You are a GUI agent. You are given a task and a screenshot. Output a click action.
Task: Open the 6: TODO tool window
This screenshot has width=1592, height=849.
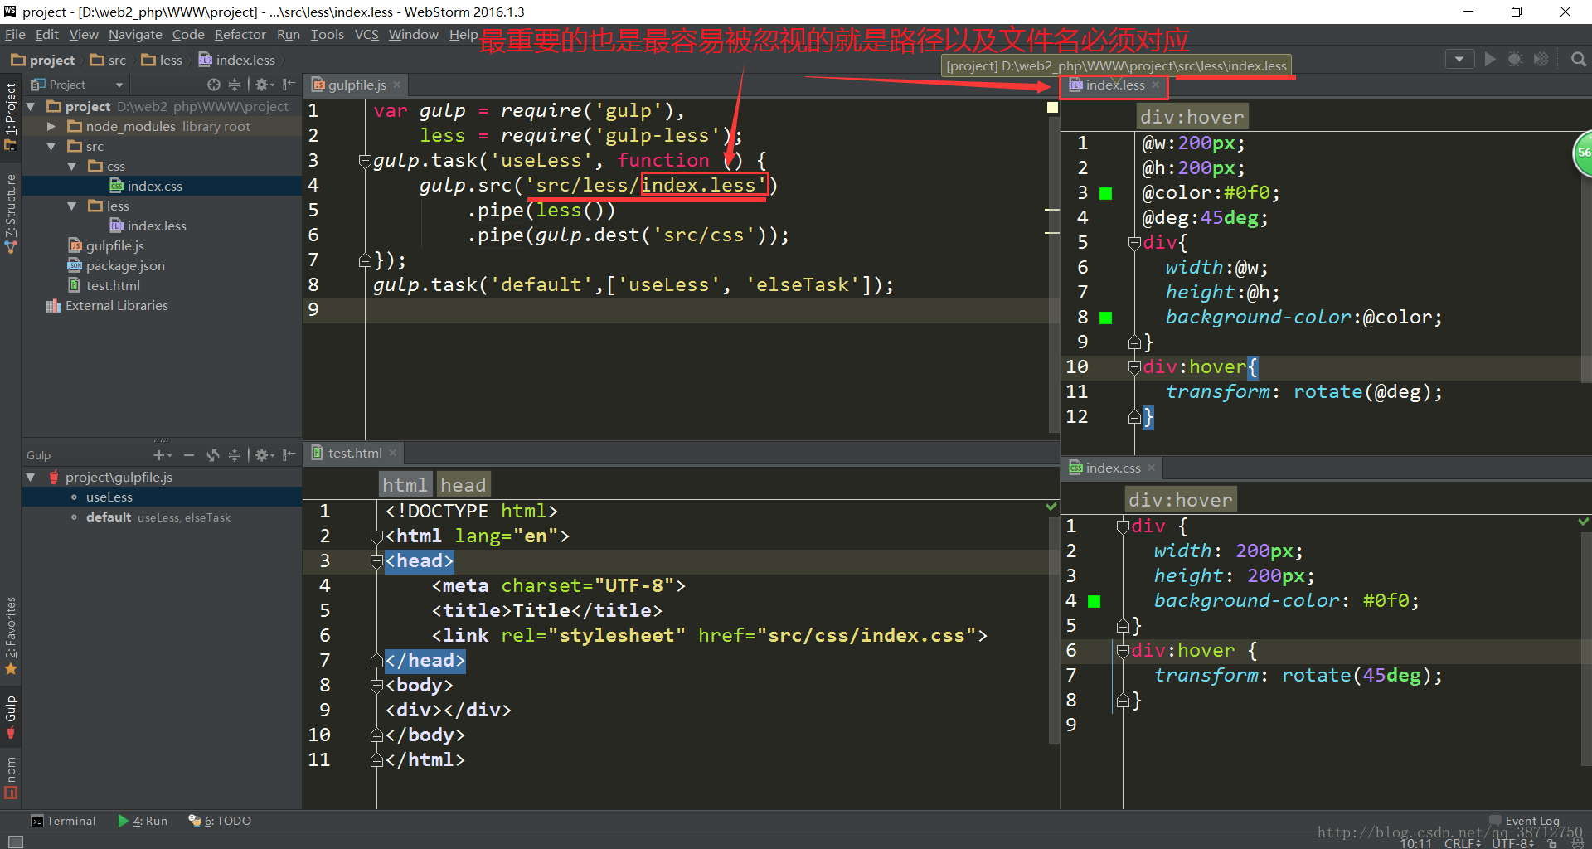[220, 821]
